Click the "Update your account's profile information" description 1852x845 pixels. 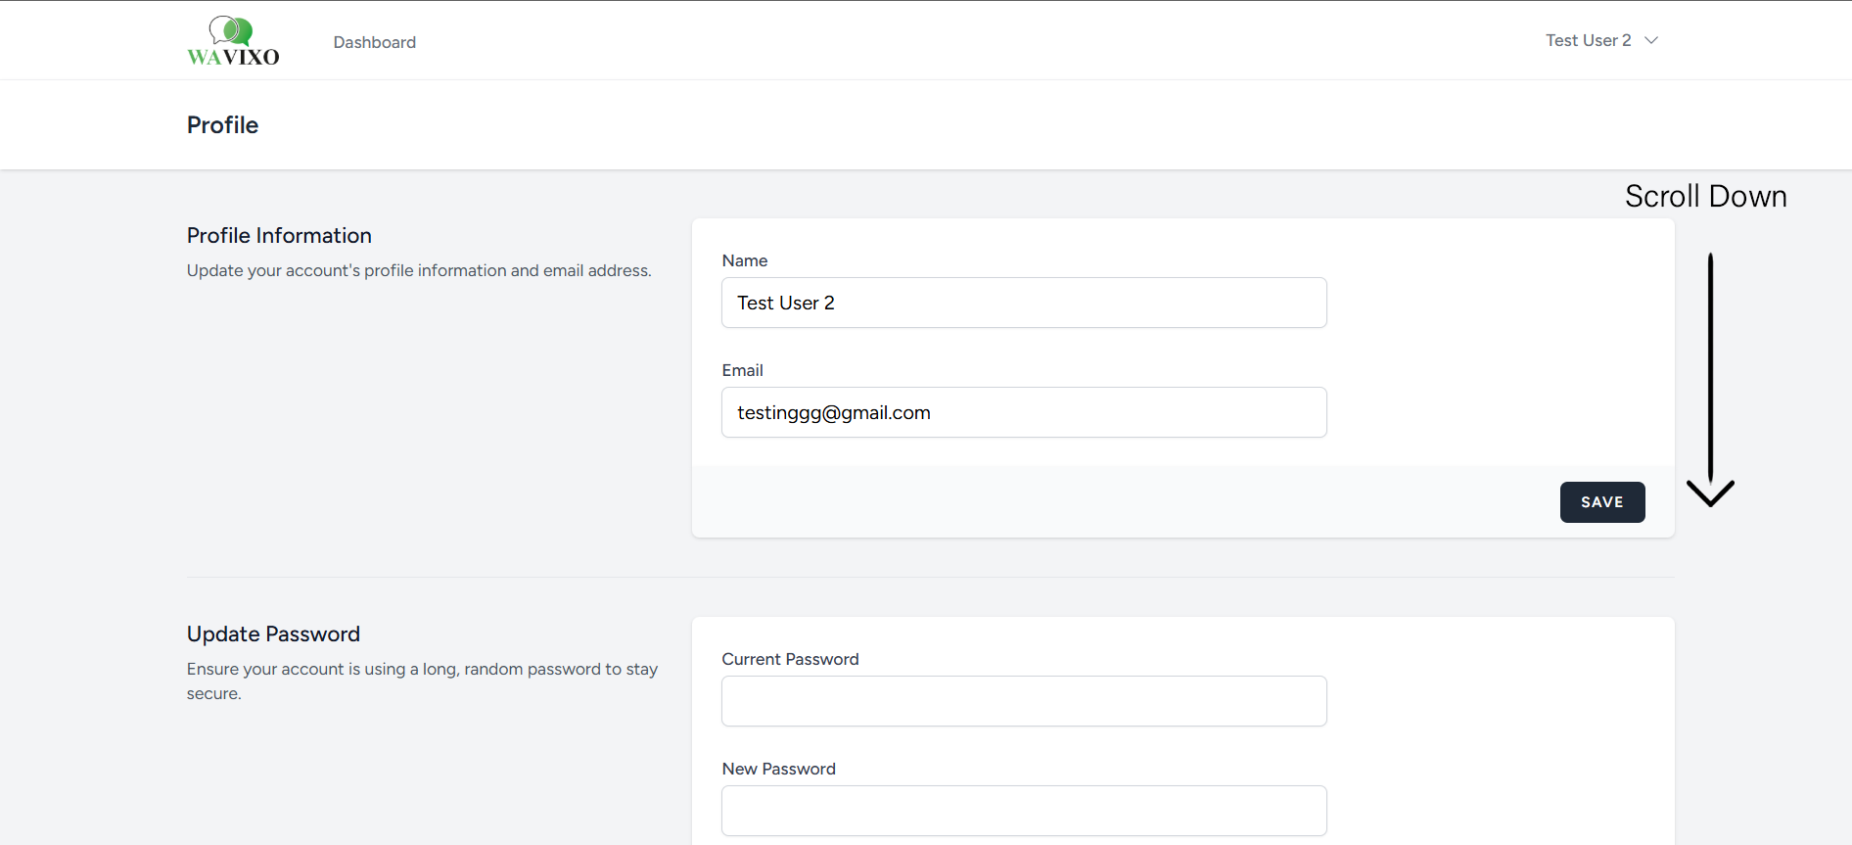click(x=419, y=270)
